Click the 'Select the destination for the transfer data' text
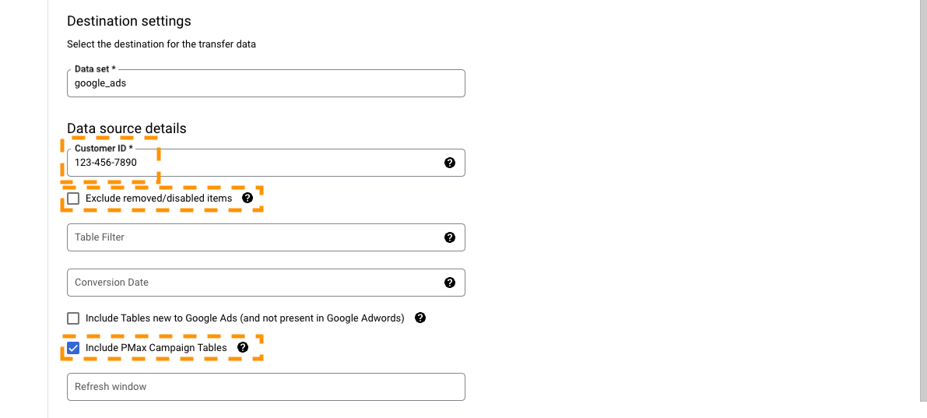 pyautogui.click(x=161, y=44)
